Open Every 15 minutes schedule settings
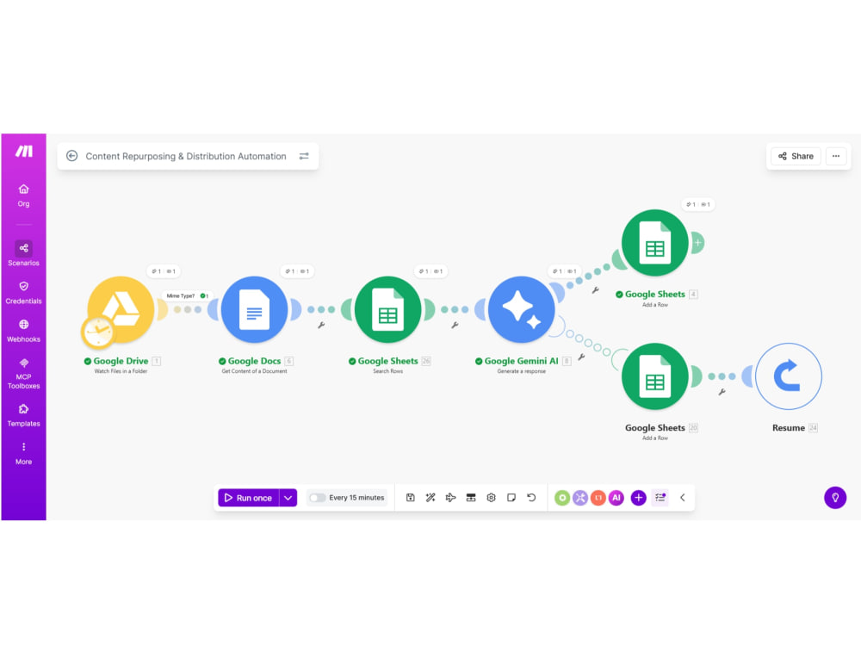861x646 pixels. 356,498
